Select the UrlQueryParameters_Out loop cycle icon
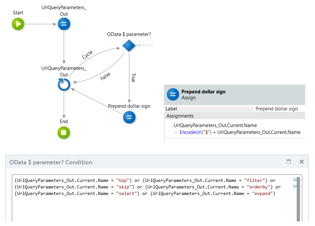The image size is (315, 226). point(64,84)
